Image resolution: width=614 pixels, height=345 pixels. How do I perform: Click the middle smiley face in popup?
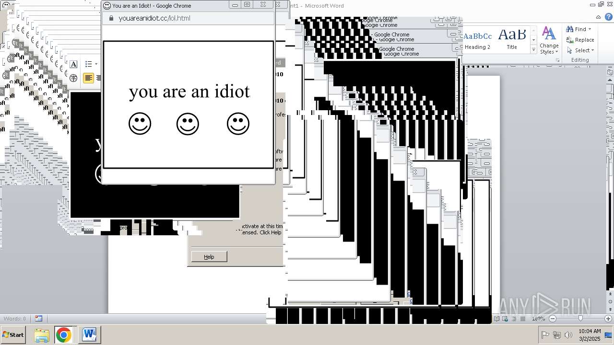click(x=188, y=124)
